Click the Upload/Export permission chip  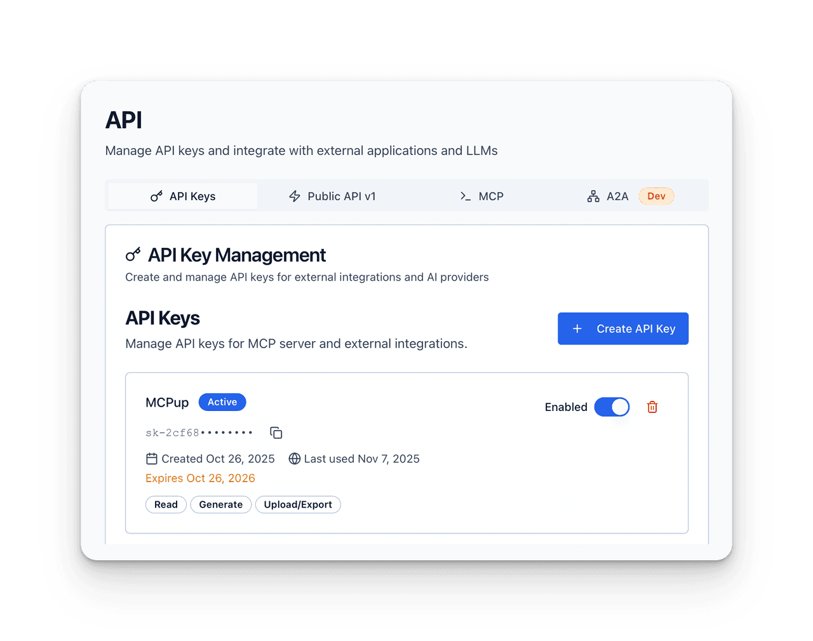[x=298, y=504]
